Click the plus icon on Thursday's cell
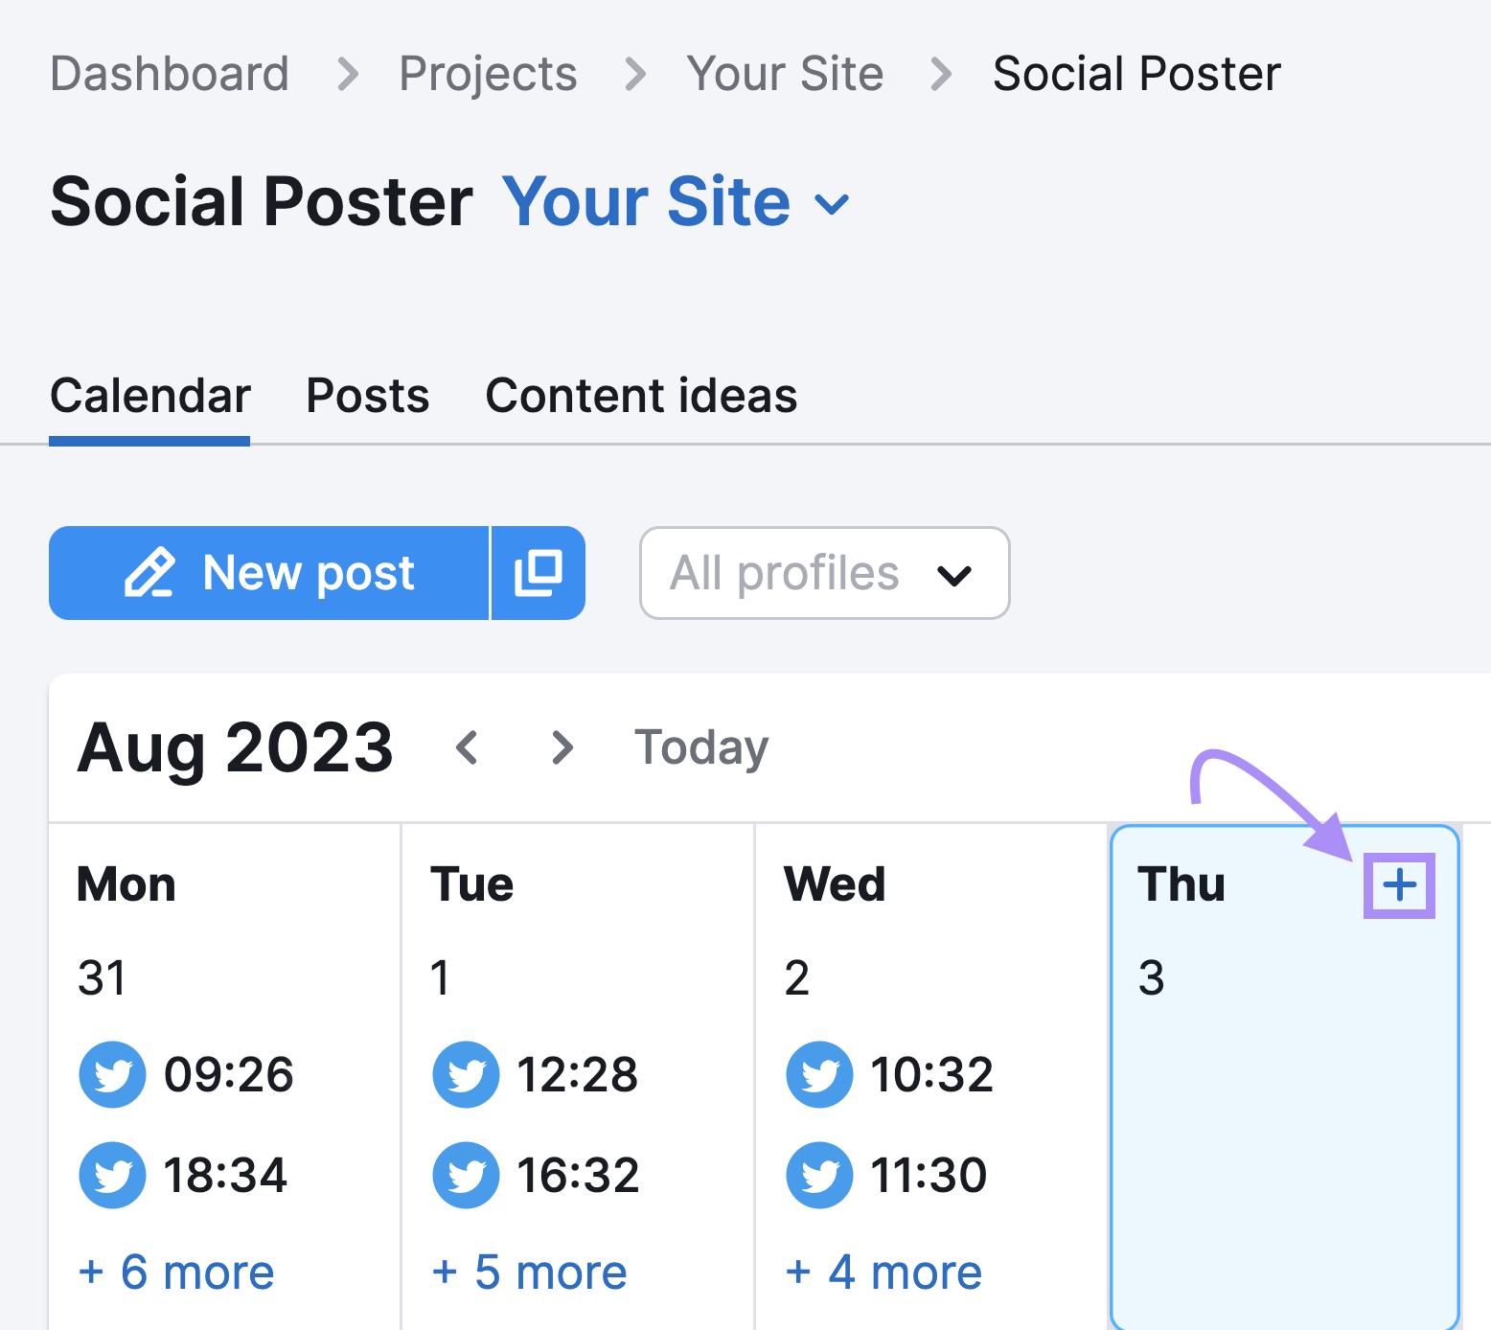This screenshot has width=1491, height=1330. 1398,886
